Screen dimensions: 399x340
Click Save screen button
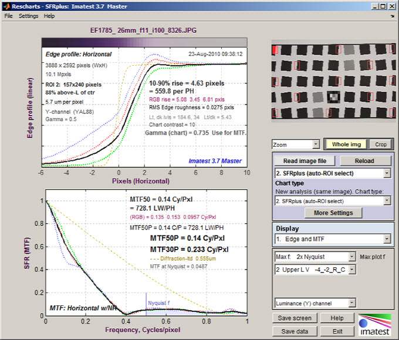pos(295,318)
